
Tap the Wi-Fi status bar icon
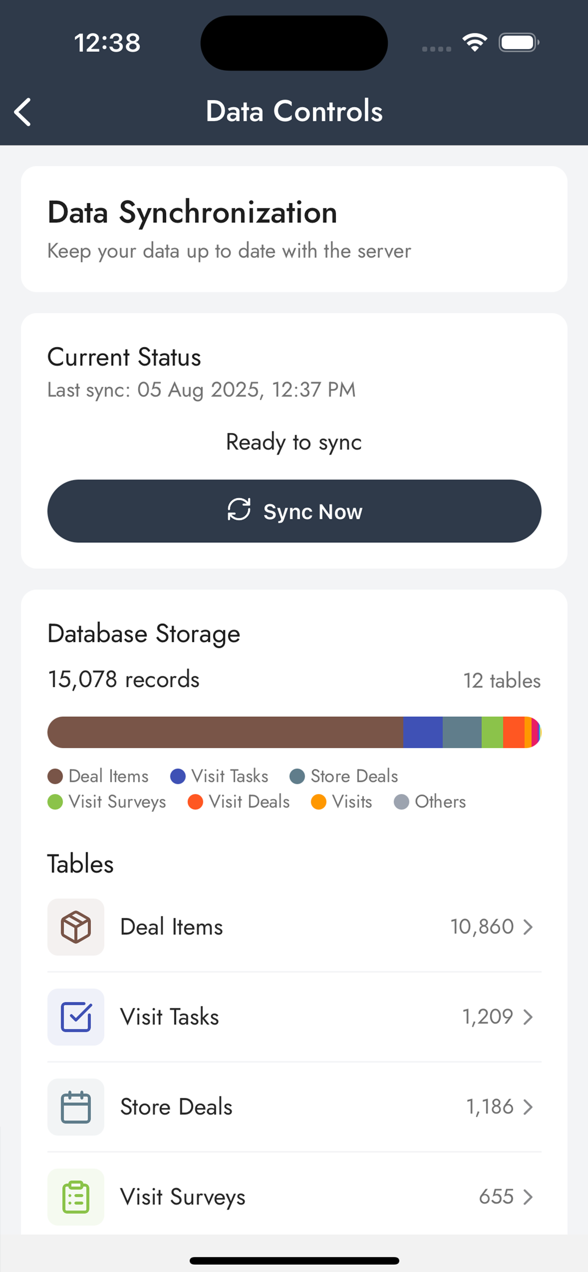point(475,43)
